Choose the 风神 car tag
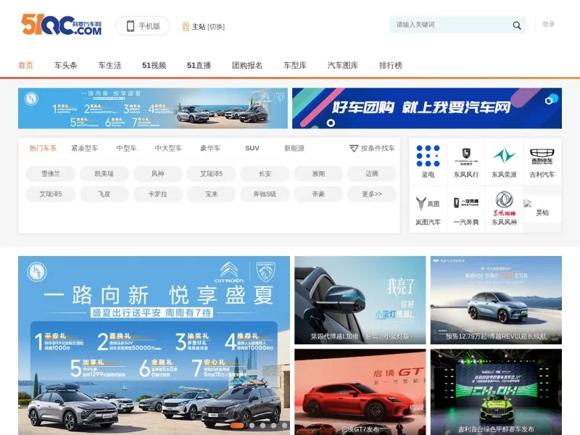Image resolution: width=580 pixels, height=435 pixels. coord(157,173)
